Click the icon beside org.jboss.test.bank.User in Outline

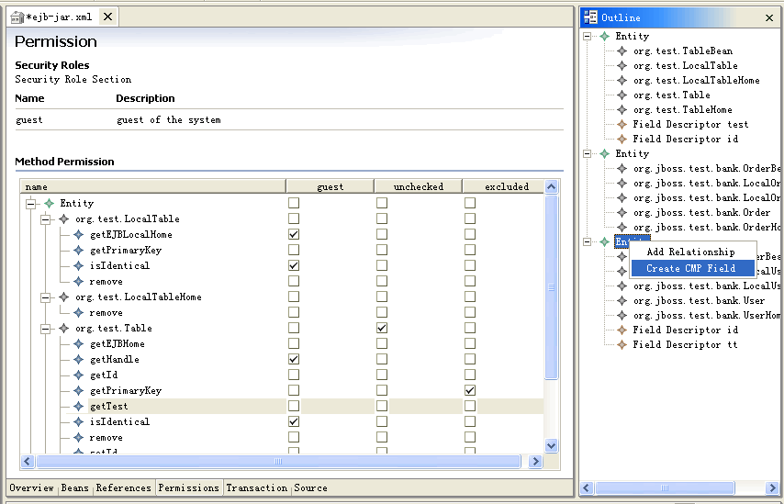pyautogui.click(x=622, y=300)
